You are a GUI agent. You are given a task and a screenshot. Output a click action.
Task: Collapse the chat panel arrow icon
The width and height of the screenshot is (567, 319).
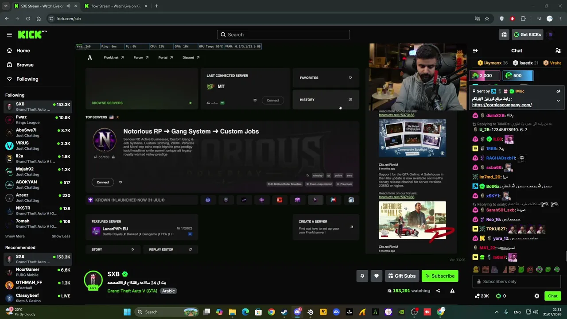pyautogui.click(x=475, y=51)
